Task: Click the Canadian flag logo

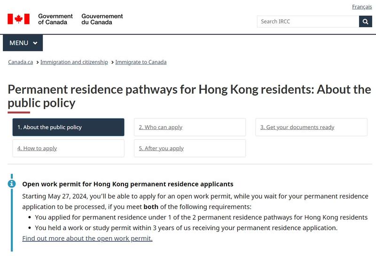Action: (18, 19)
